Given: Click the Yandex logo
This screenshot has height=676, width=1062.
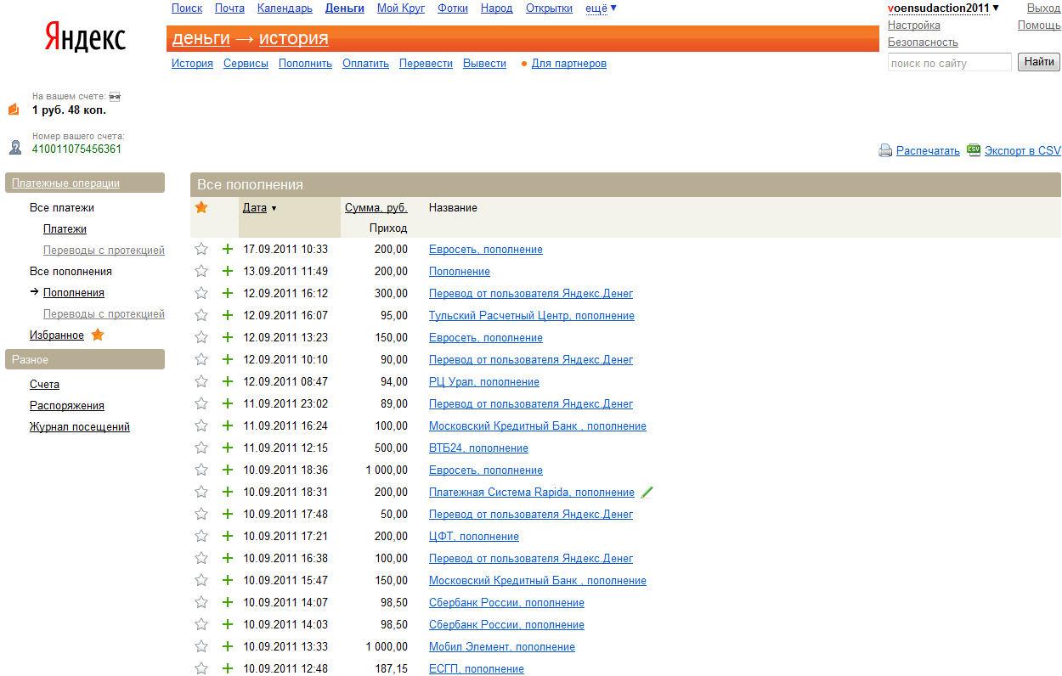Looking at the screenshot, I should tap(85, 38).
